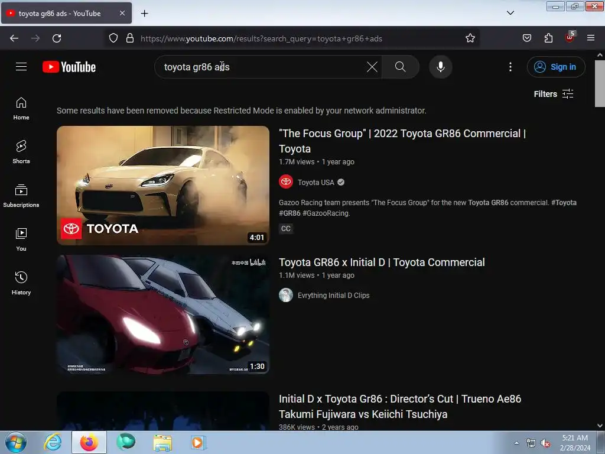This screenshot has width=605, height=454.
Task: Open the Home sidebar item
Action: coord(21,109)
